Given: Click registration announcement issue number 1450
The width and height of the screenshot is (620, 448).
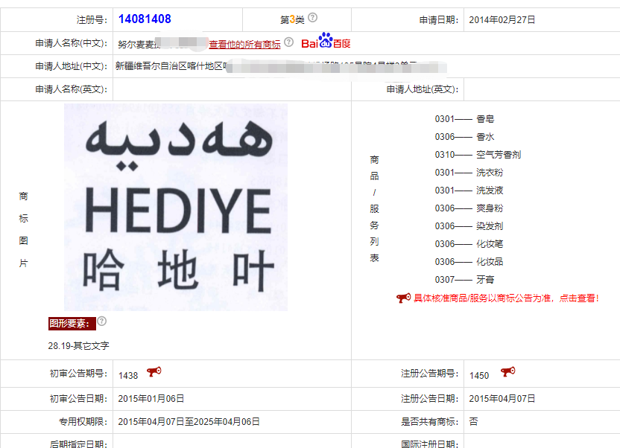Looking at the screenshot, I should click(479, 375).
